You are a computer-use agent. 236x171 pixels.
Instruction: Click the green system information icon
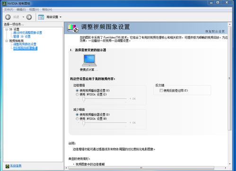(x=7, y=166)
